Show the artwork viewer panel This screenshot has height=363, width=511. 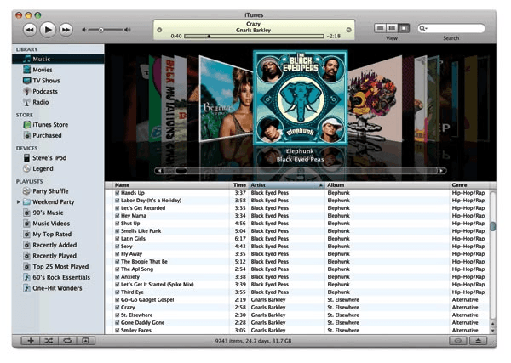[x=86, y=341]
